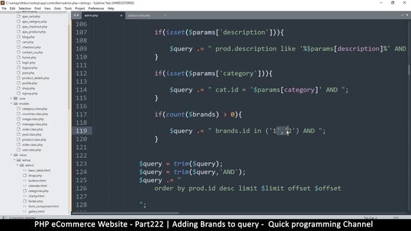Open basic_table.html in the sidebar
The image size is (411, 231).
39,171
